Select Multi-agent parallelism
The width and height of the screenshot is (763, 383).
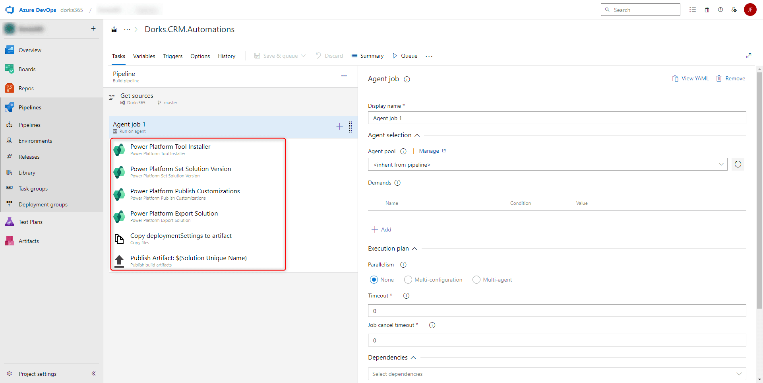click(x=476, y=280)
